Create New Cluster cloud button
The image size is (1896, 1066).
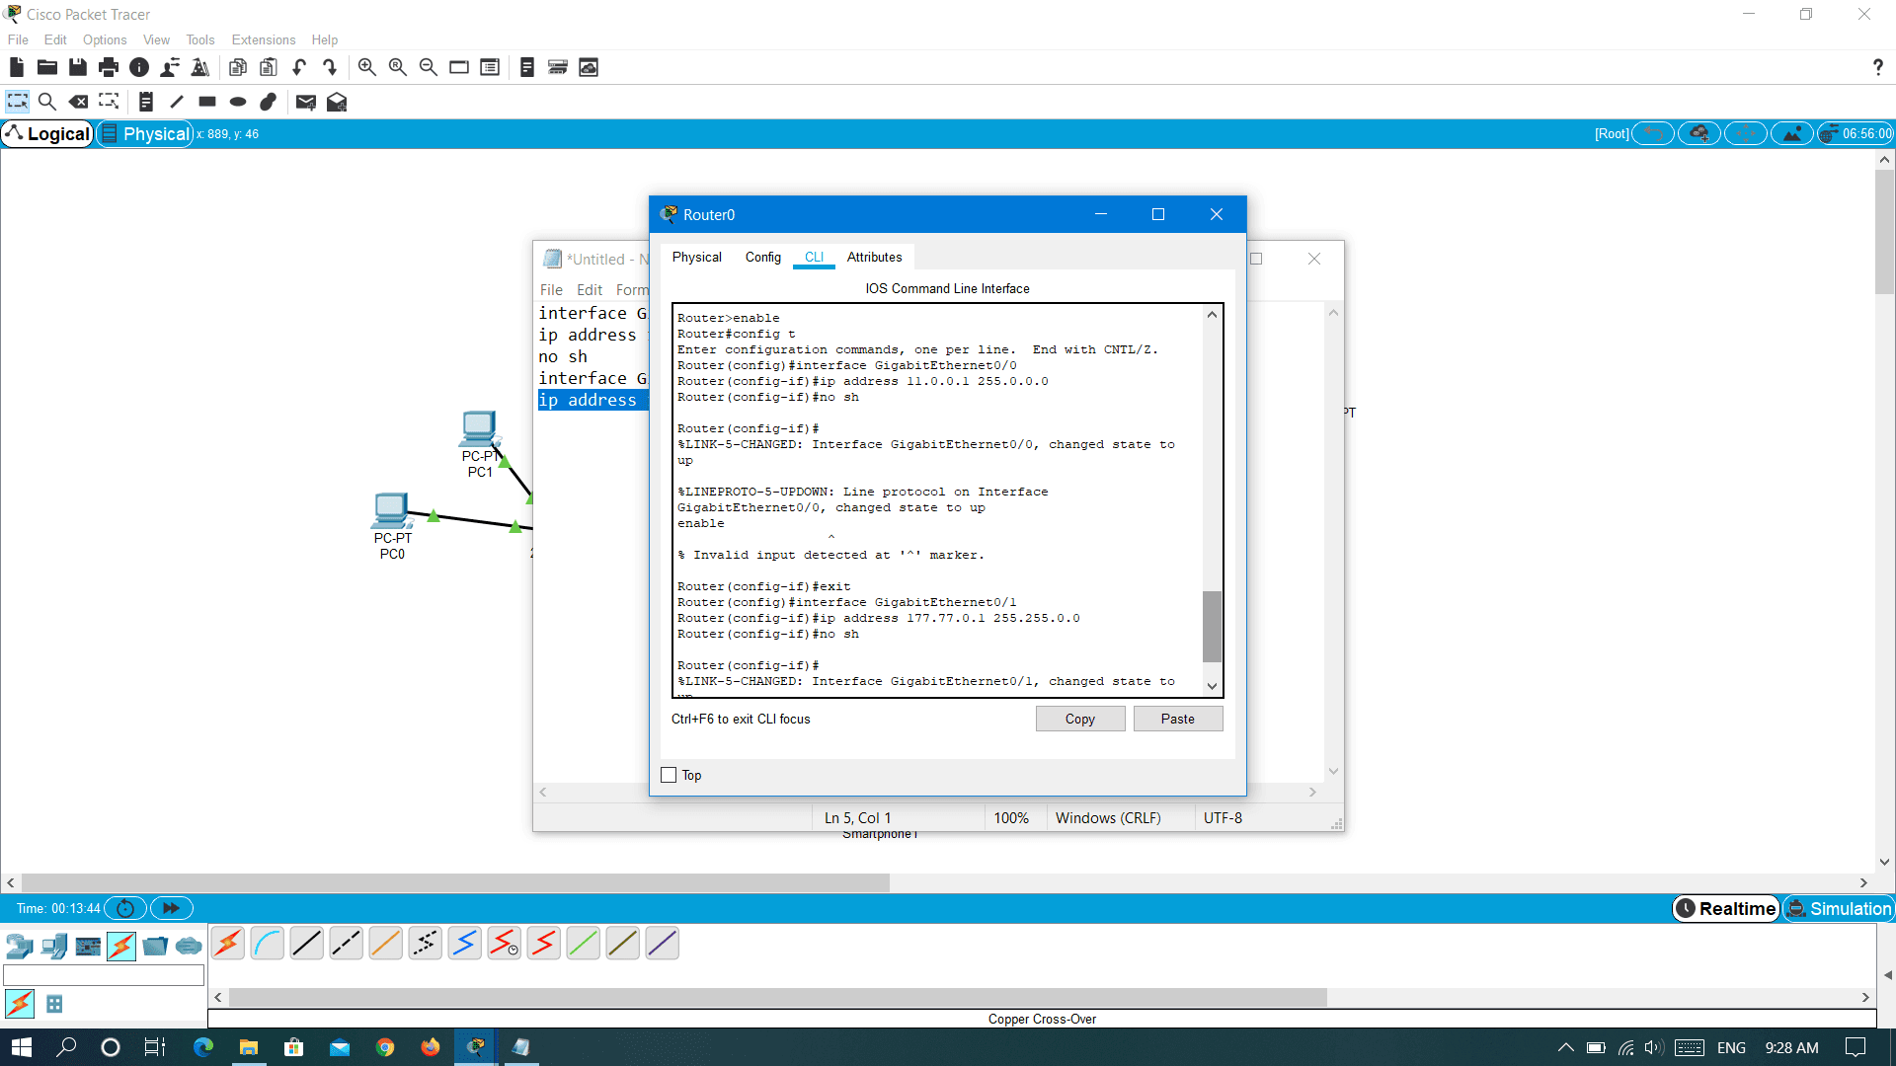point(1699,133)
